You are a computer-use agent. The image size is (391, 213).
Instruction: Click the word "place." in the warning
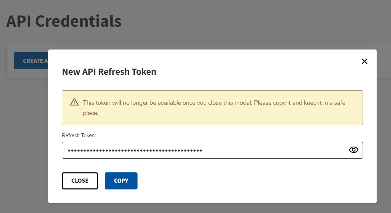[x=91, y=113]
